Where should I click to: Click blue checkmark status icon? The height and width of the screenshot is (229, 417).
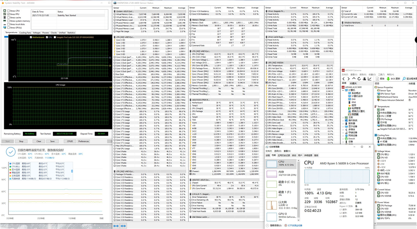11,152
